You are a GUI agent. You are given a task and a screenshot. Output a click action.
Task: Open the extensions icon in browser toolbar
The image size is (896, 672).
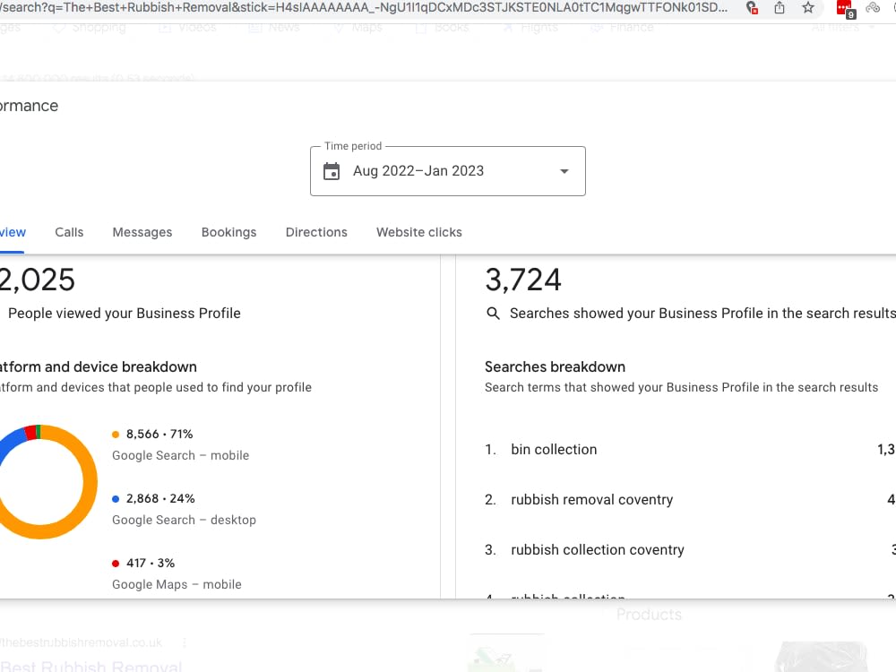tap(873, 8)
